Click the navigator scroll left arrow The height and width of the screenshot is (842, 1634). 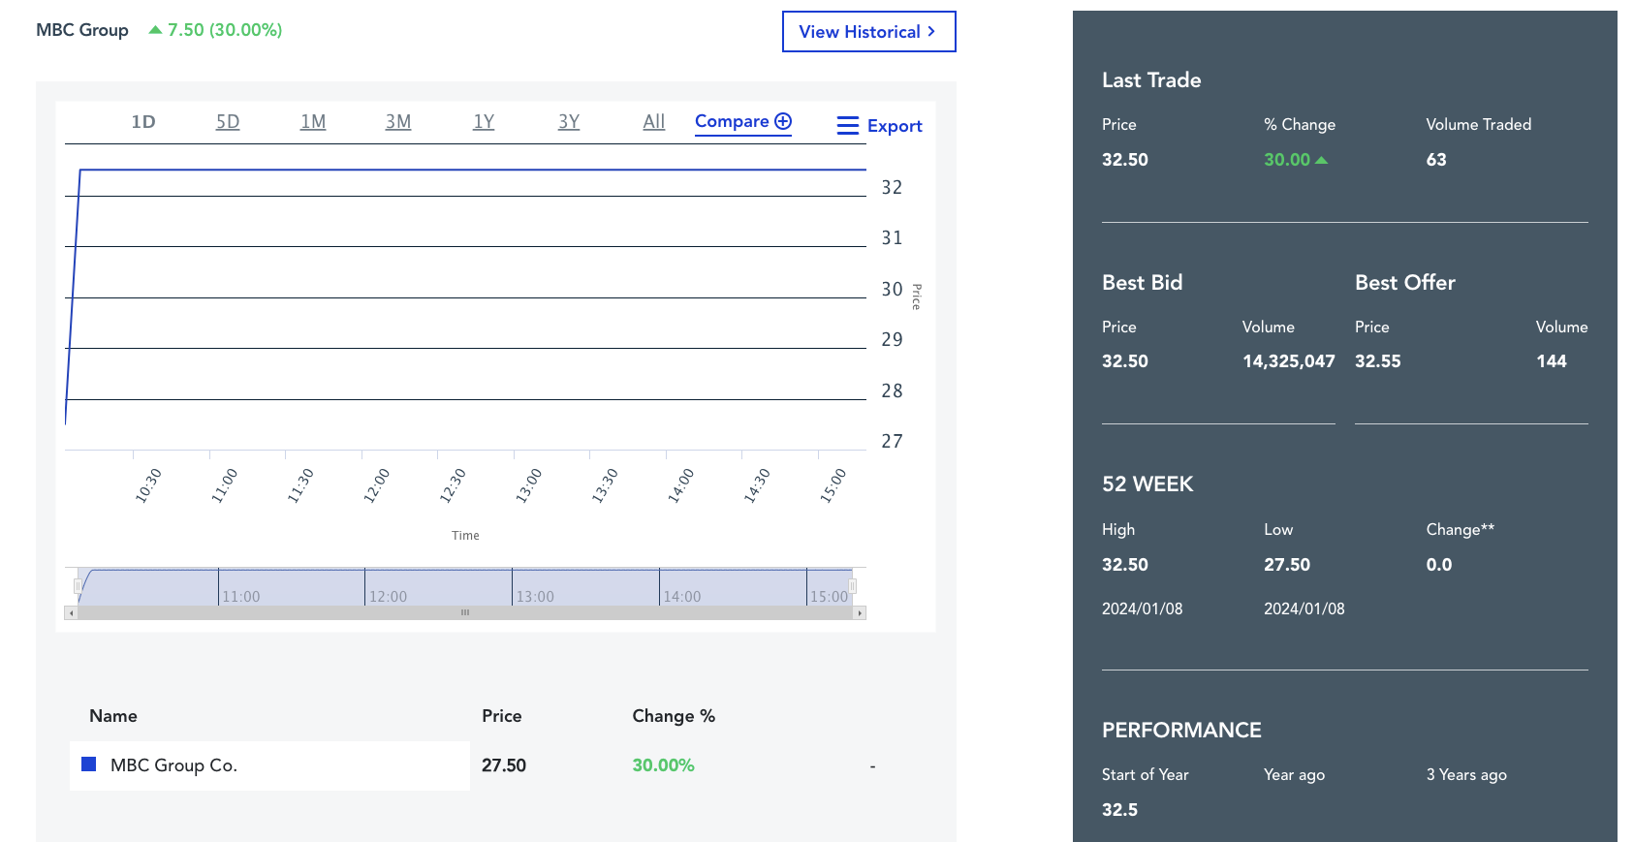(71, 613)
